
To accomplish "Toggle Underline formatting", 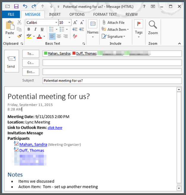I will click(x=42, y=29).
